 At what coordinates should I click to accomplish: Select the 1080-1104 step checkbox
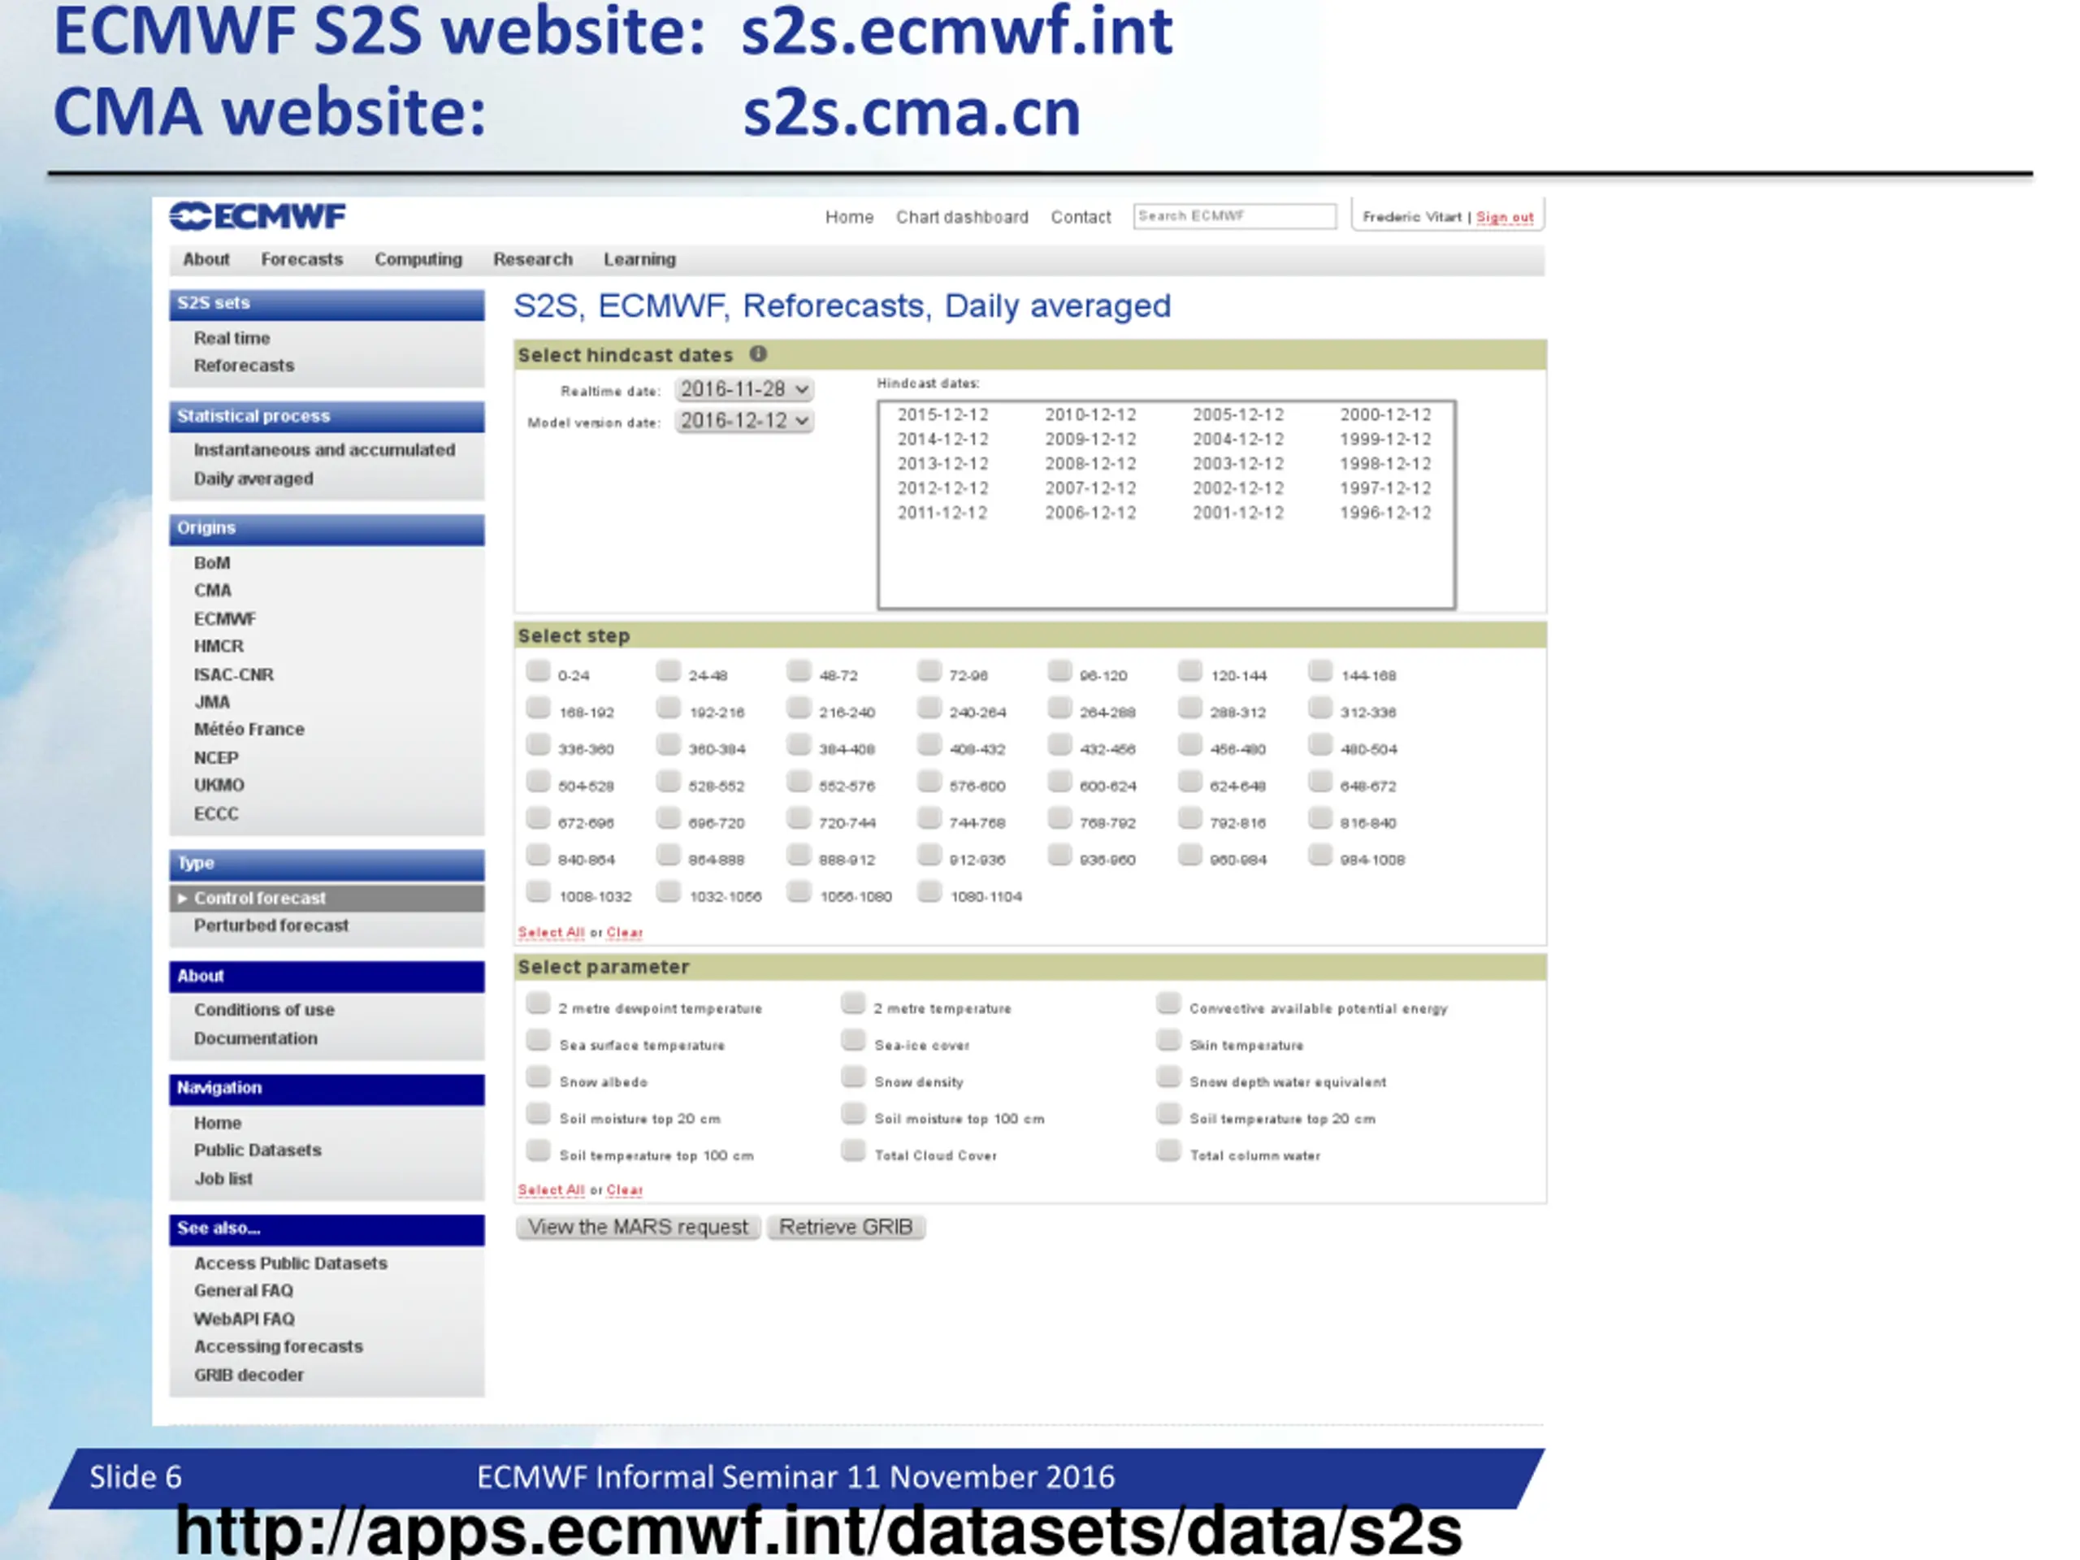[929, 892]
